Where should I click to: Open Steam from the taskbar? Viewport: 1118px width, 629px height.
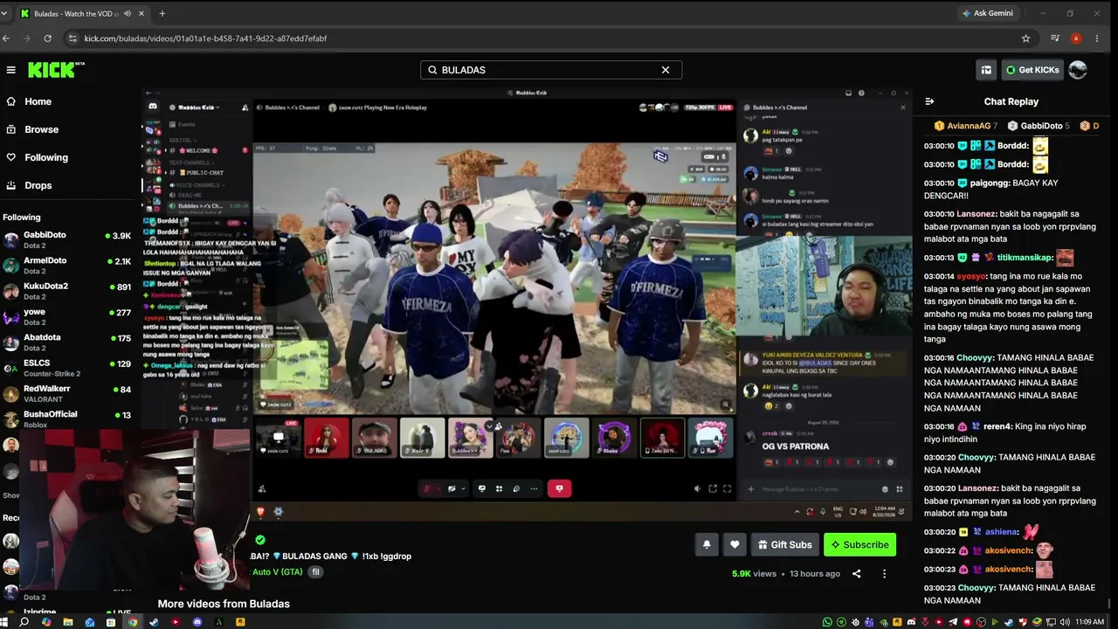point(154,622)
